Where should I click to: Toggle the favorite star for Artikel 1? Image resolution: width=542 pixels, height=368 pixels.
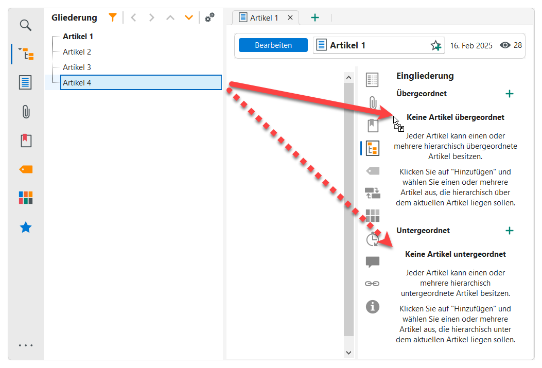[x=436, y=46]
